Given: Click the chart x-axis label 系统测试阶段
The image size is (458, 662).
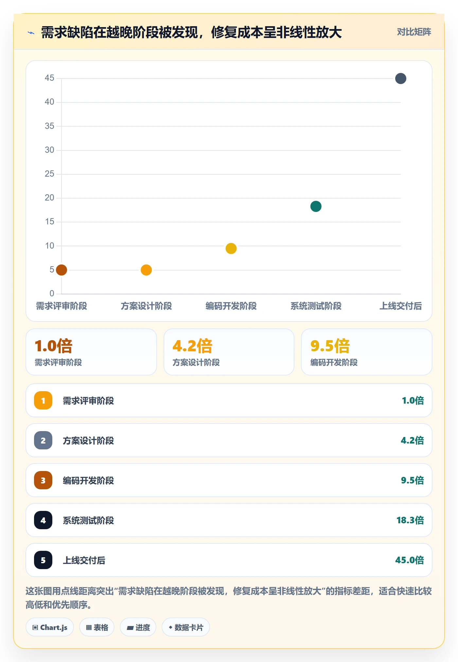Looking at the screenshot, I should pos(316,306).
